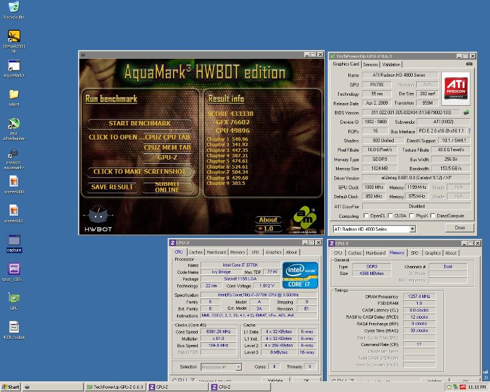Image resolution: width=490 pixels, height=392 pixels.
Task: Click the Core Voltage value 1.912 V
Action: tap(267, 286)
